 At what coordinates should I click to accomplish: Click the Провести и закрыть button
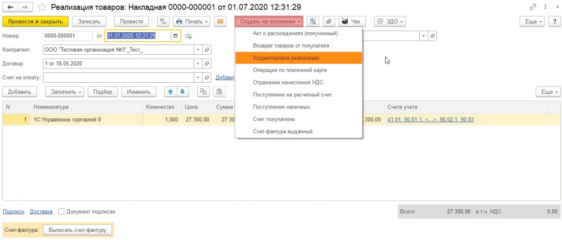coord(35,21)
